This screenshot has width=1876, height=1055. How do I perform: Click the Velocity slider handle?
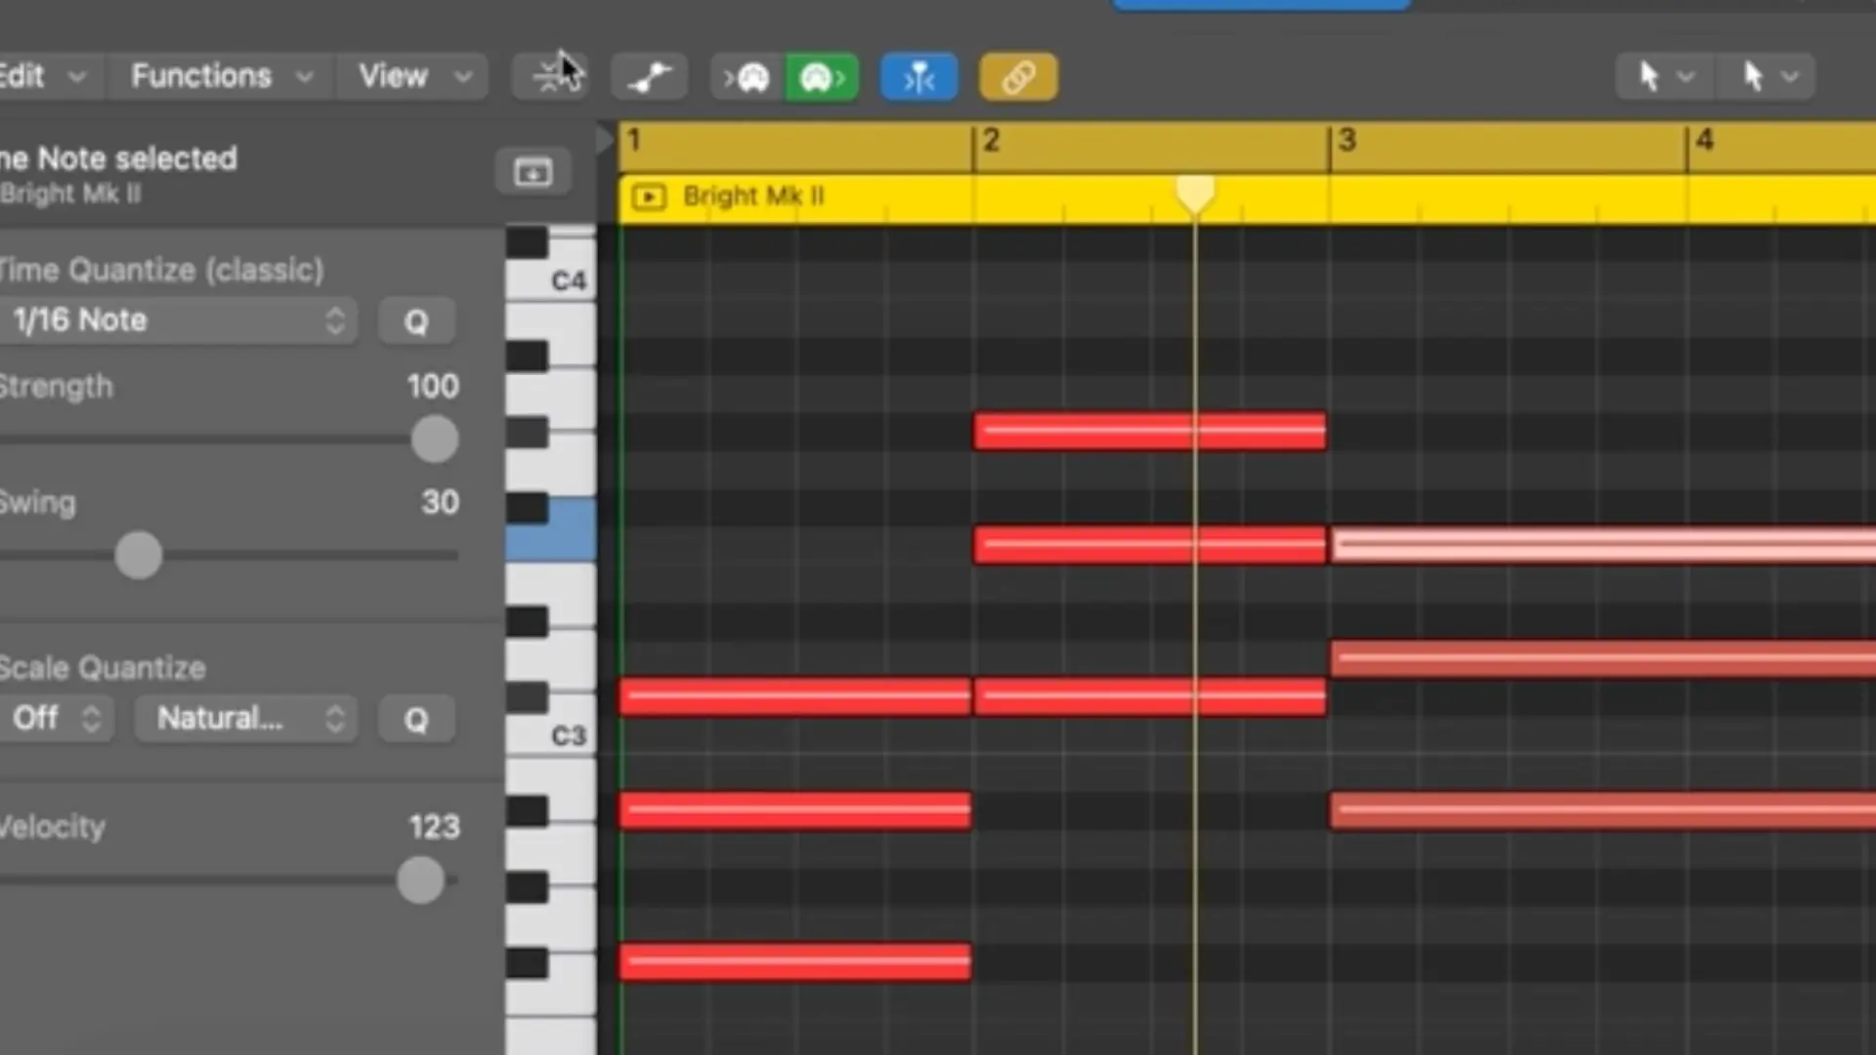pos(420,880)
